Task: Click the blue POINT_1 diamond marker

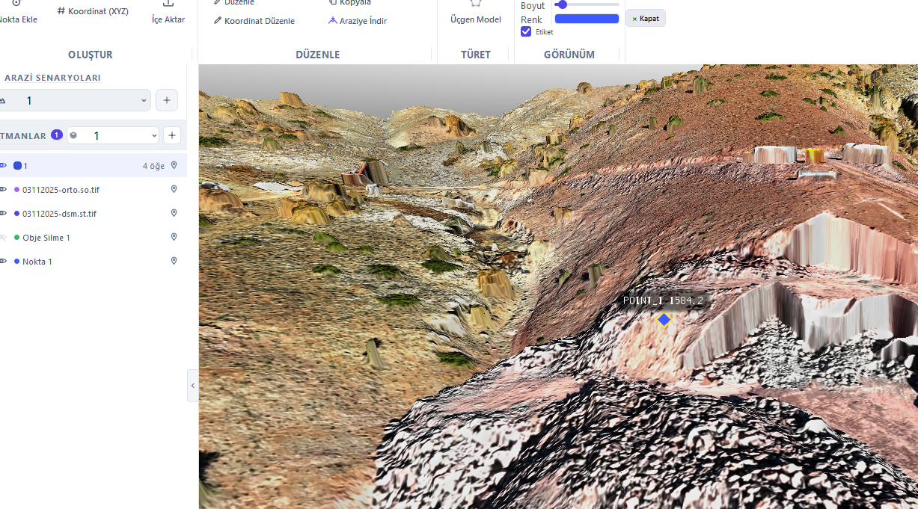Action: click(x=664, y=320)
